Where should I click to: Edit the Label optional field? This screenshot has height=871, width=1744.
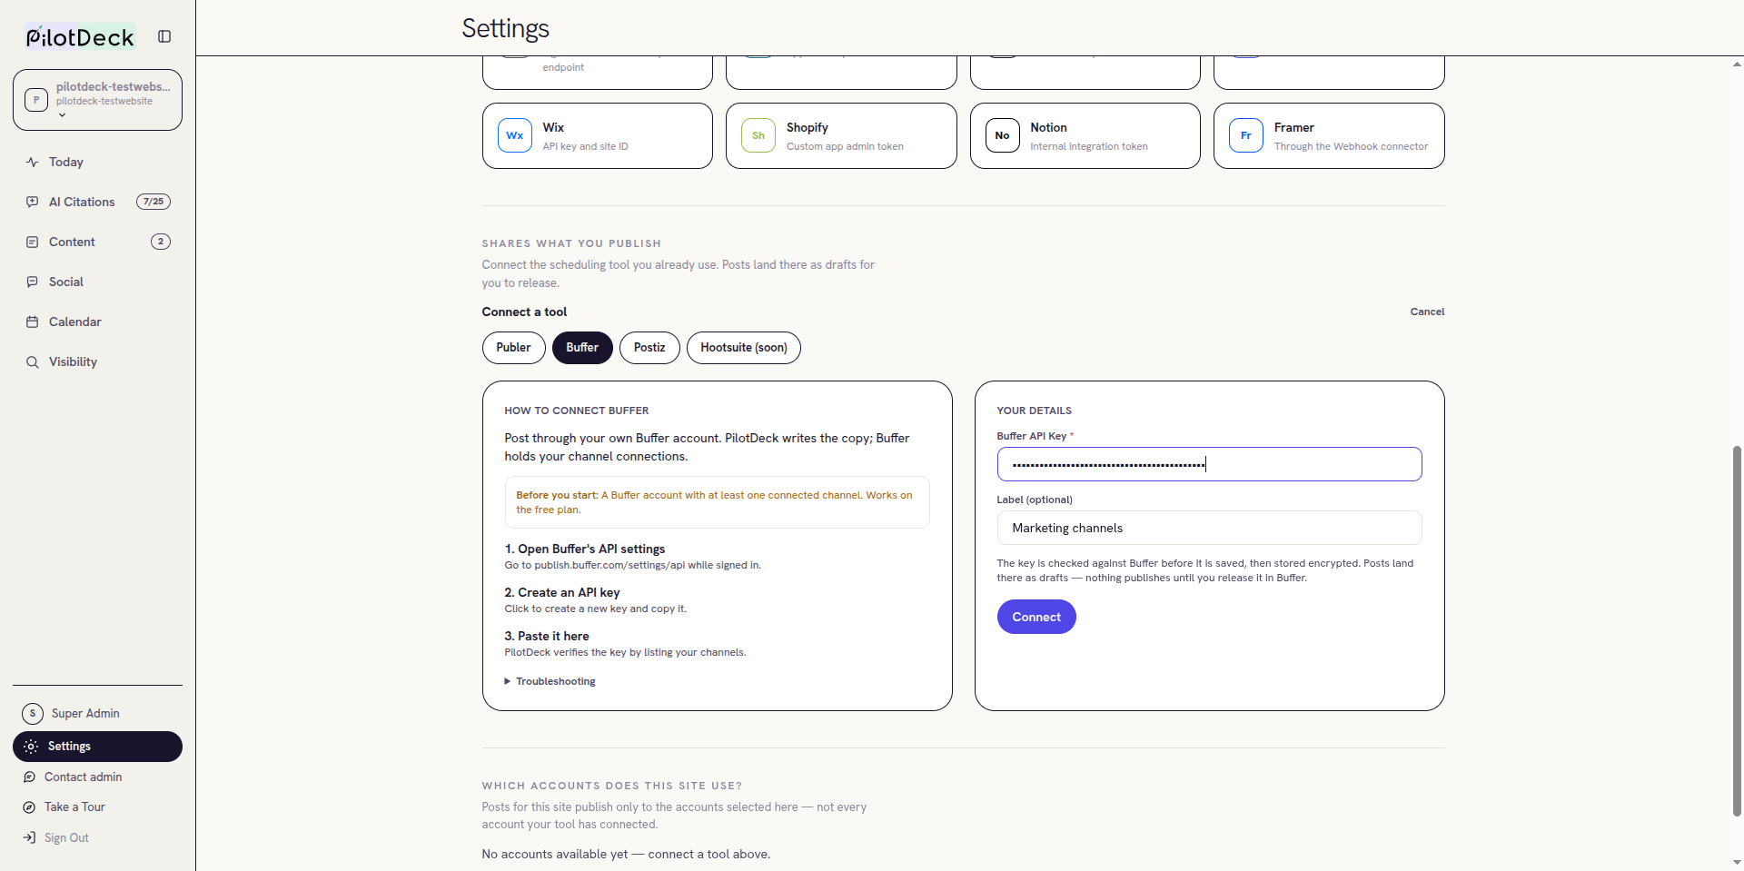tap(1209, 528)
